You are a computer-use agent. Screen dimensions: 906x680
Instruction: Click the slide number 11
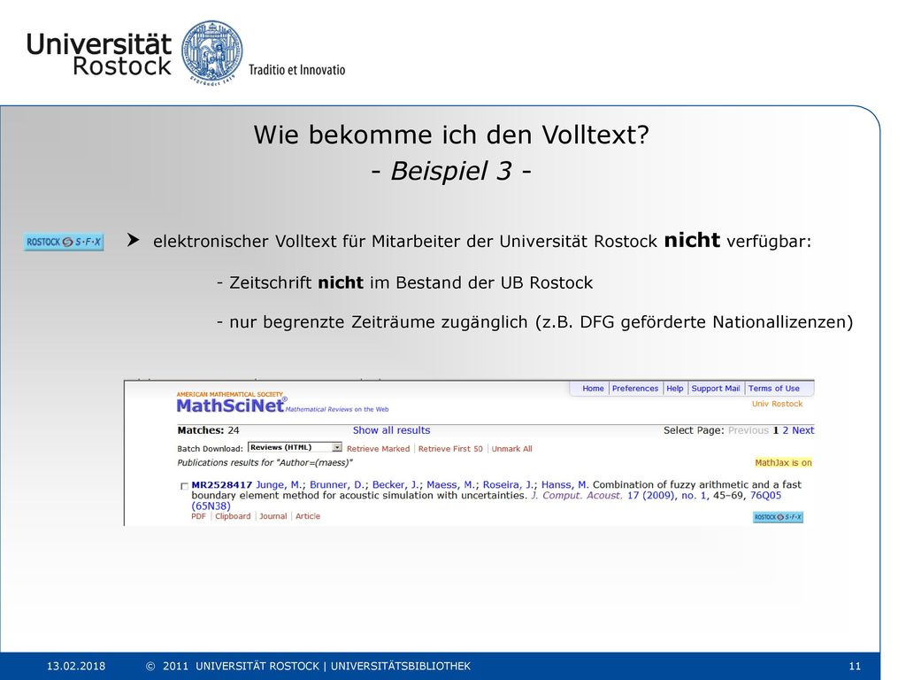(x=856, y=666)
